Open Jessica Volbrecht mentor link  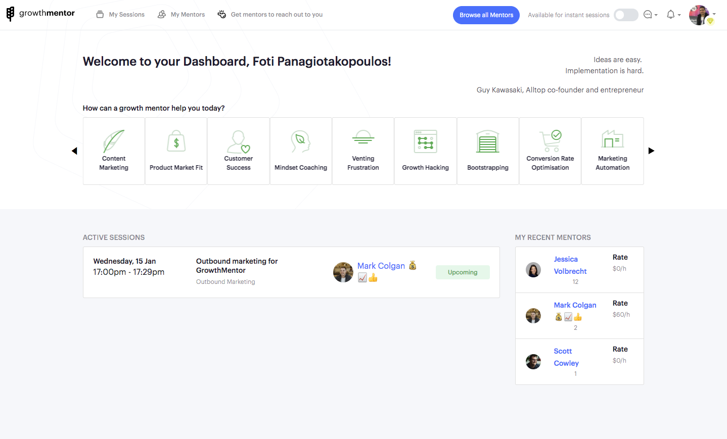click(570, 265)
